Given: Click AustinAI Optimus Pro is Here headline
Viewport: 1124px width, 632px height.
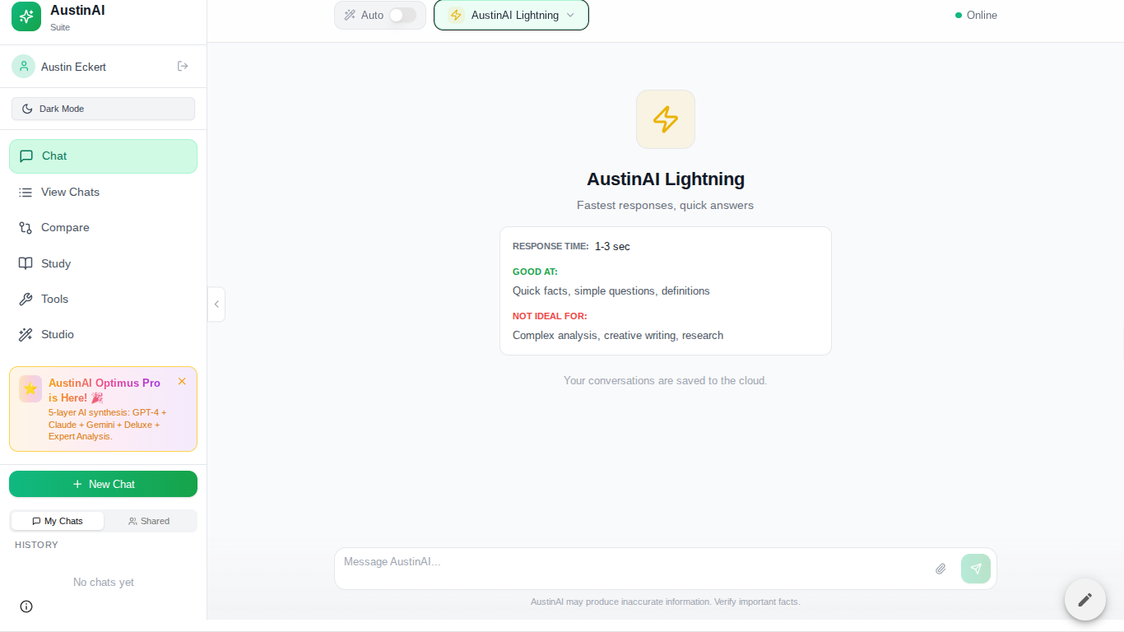Looking at the screenshot, I should [105, 390].
